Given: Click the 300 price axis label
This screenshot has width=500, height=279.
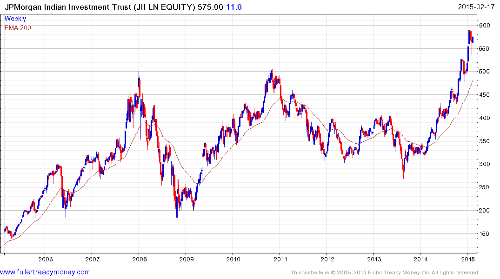Looking at the screenshot, I should [x=484, y=164].
